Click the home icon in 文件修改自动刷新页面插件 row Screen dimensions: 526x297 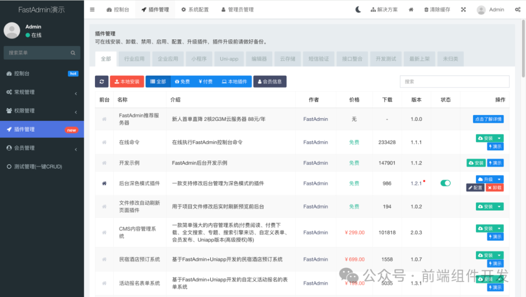[104, 206]
